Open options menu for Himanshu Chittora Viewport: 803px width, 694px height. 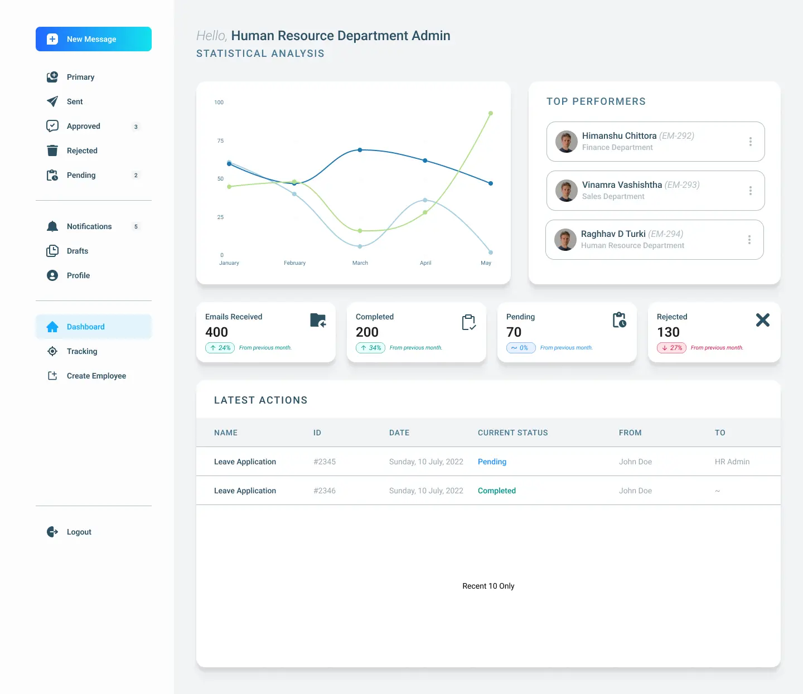[751, 142]
